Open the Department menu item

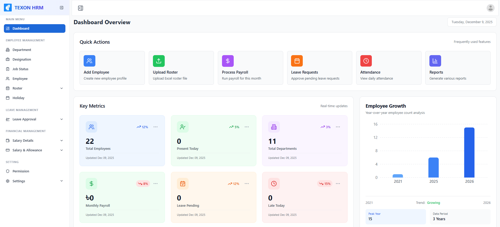22,50
